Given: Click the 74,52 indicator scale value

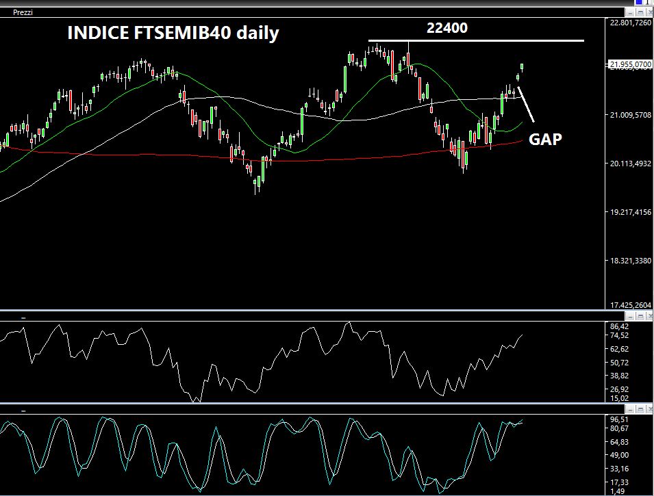Looking at the screenshot, I should point(619,335).
